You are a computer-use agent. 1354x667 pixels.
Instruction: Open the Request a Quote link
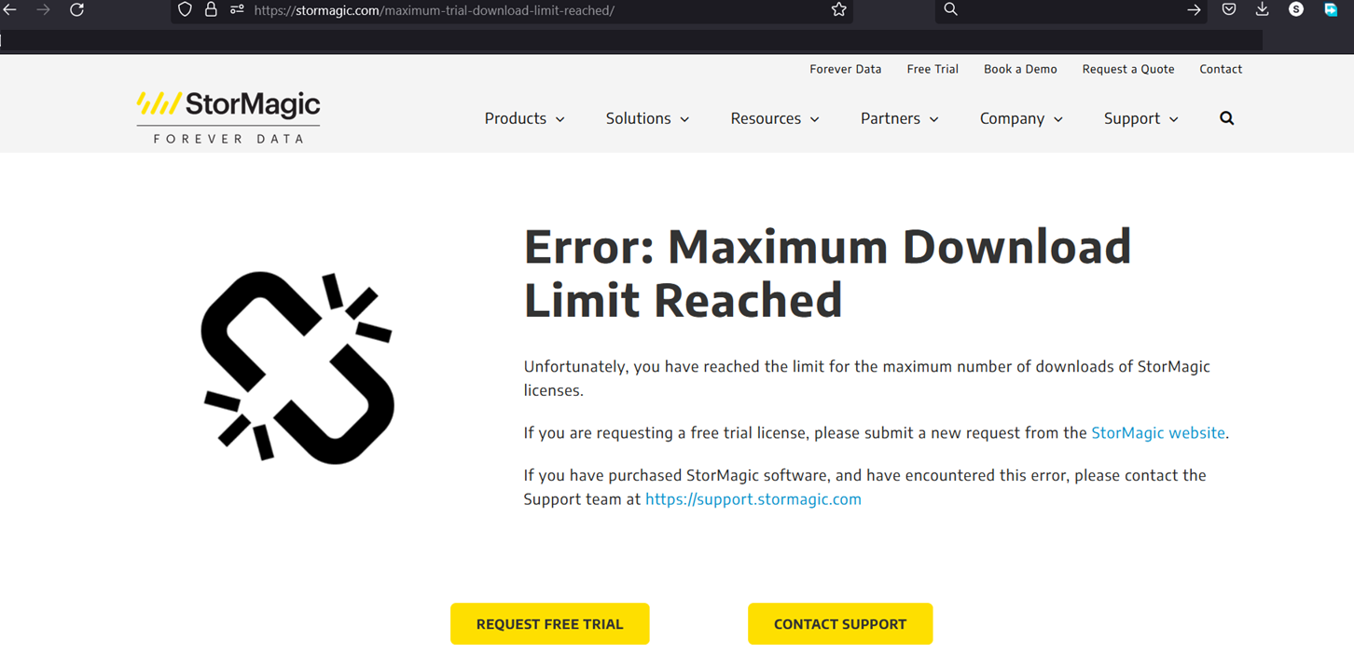[x=1128, y=69]
